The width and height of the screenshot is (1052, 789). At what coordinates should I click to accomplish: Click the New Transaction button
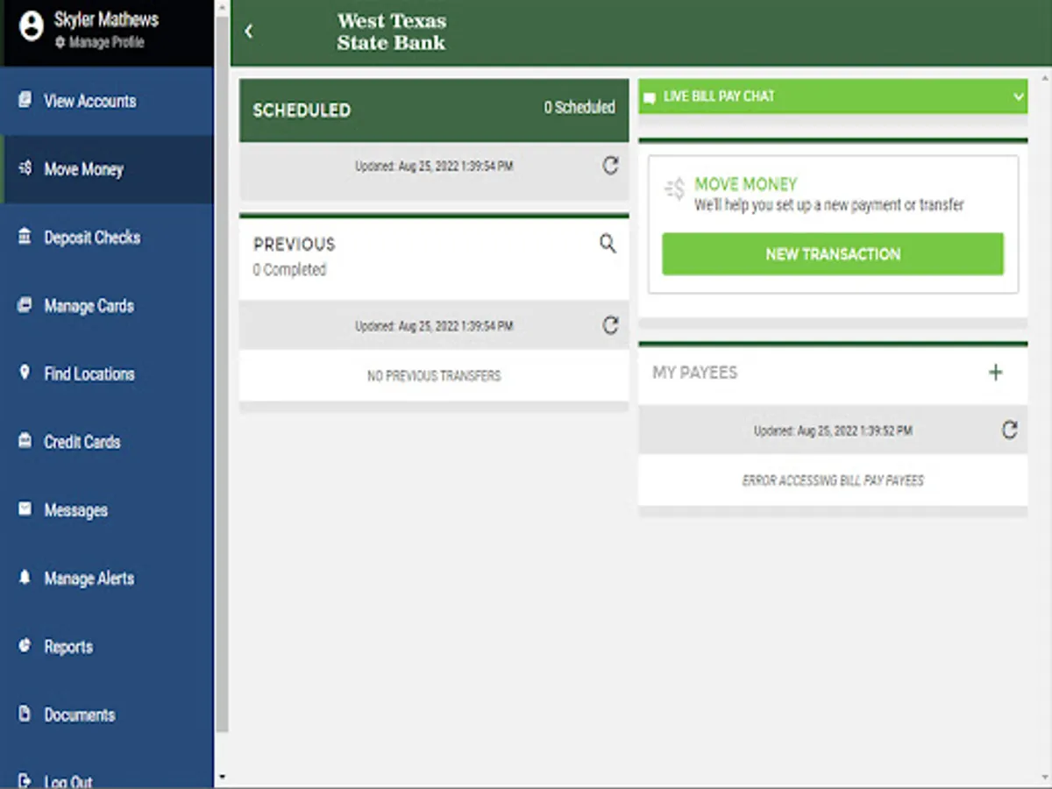832,253
